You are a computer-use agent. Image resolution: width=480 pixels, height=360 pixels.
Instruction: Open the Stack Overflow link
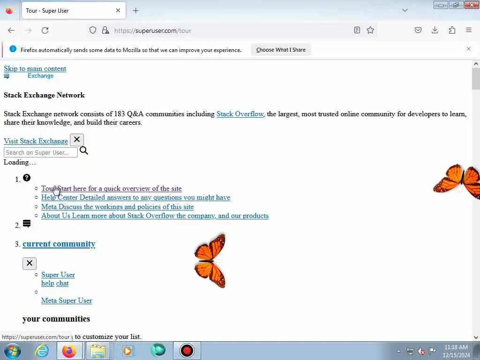point(240,114)
